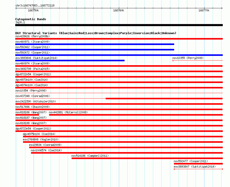Click the right arrow of the ruler
This screenshot has height=187, width=230.
pos(222,8)
